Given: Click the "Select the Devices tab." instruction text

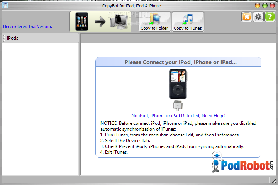Looking at the screenshot, I should tap(125, 141).
